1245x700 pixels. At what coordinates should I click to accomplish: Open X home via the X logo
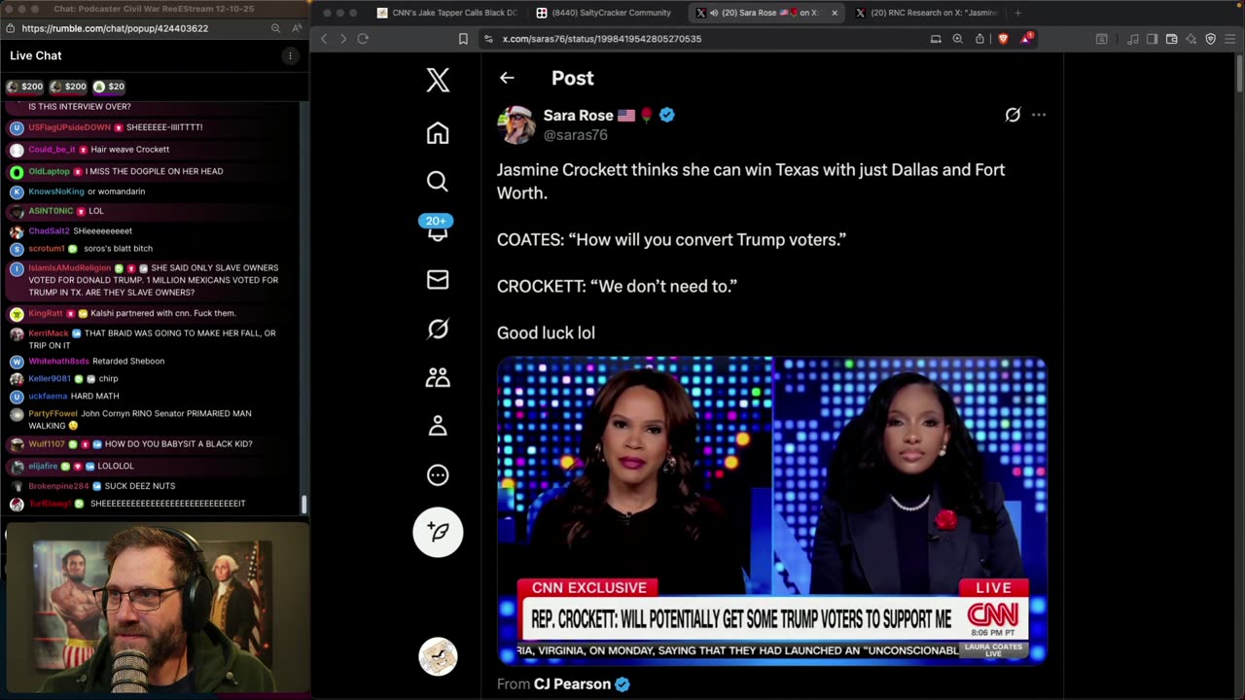[438, 80]
